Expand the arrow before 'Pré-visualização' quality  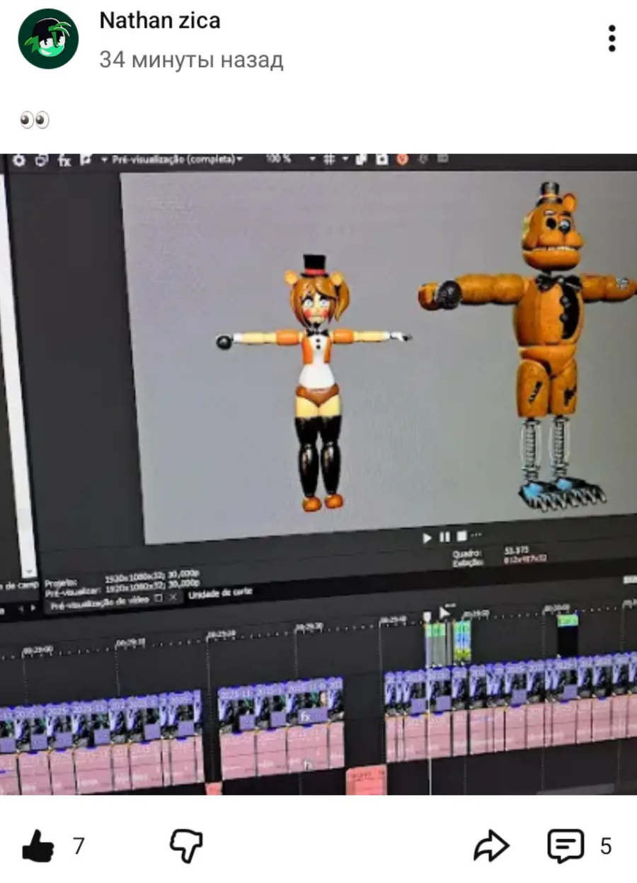click(x=105, y=160)
